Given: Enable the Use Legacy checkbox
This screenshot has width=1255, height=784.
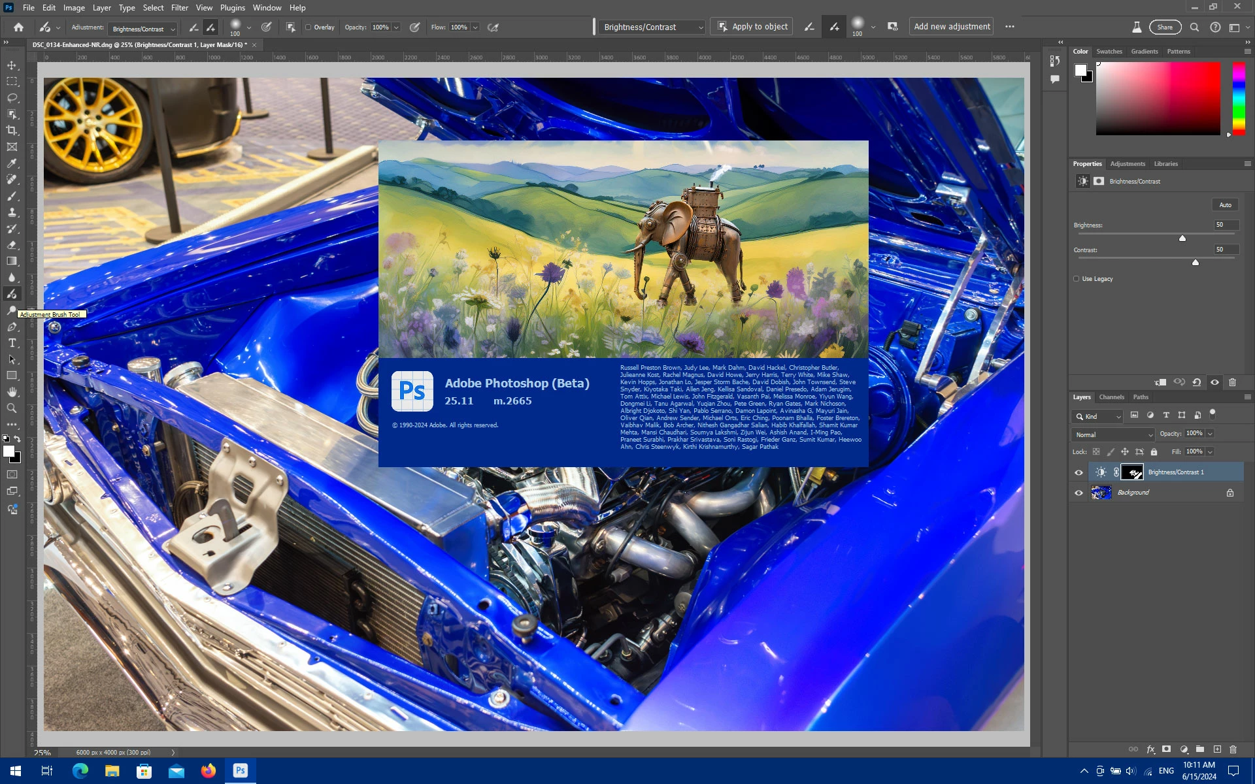Looking at the screenshot, I should coord(1077,279).
